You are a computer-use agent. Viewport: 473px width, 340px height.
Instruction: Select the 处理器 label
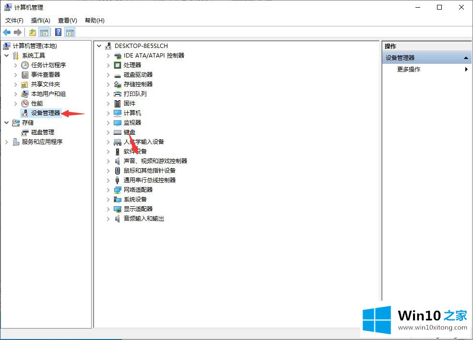pyautogui.click(x=132, y=65)
